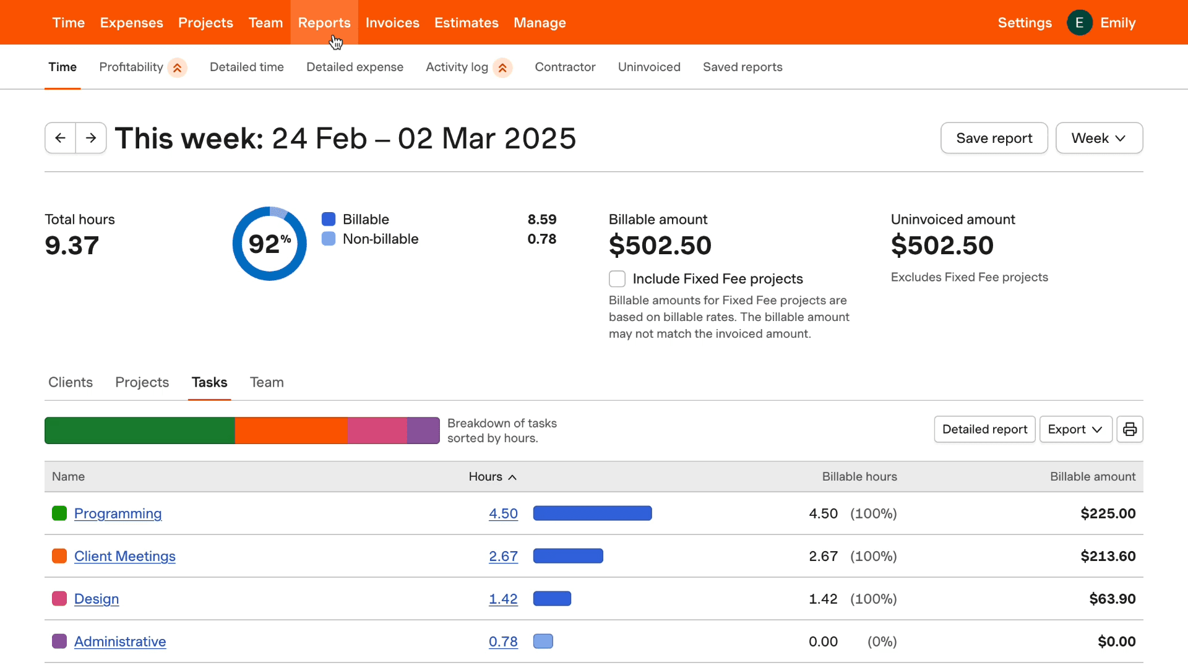Open the Manage menu
This screenshot has width=1188, height=668.
[540, 23]
